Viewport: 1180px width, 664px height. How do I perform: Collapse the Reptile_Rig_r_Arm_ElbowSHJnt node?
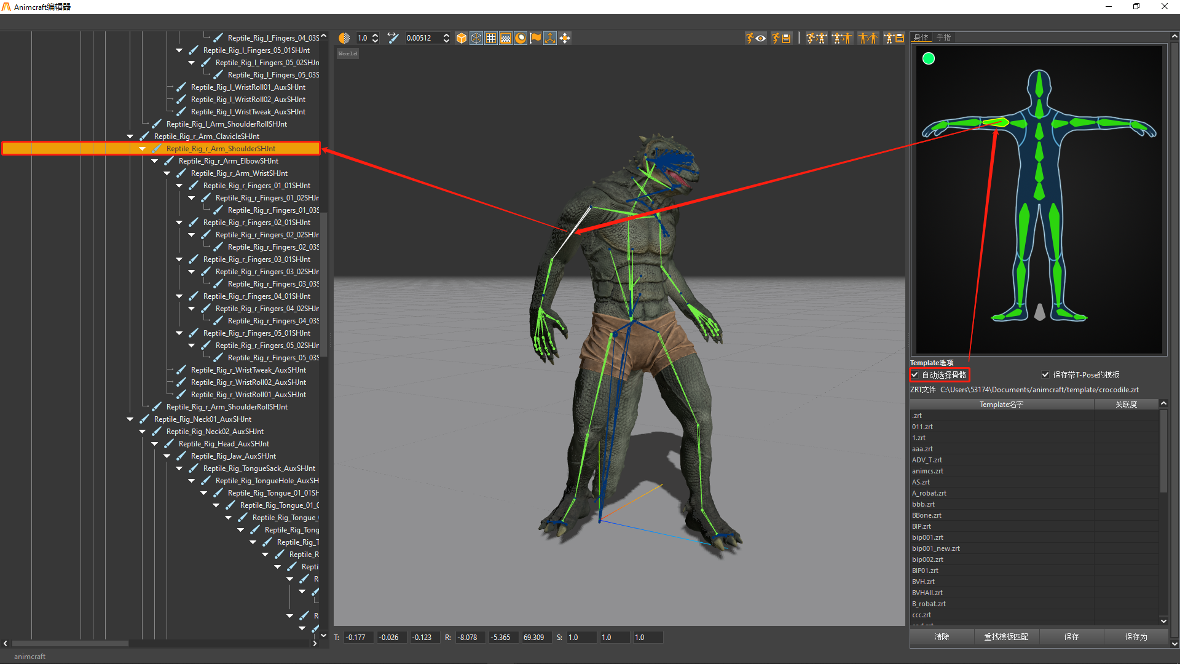154,161
